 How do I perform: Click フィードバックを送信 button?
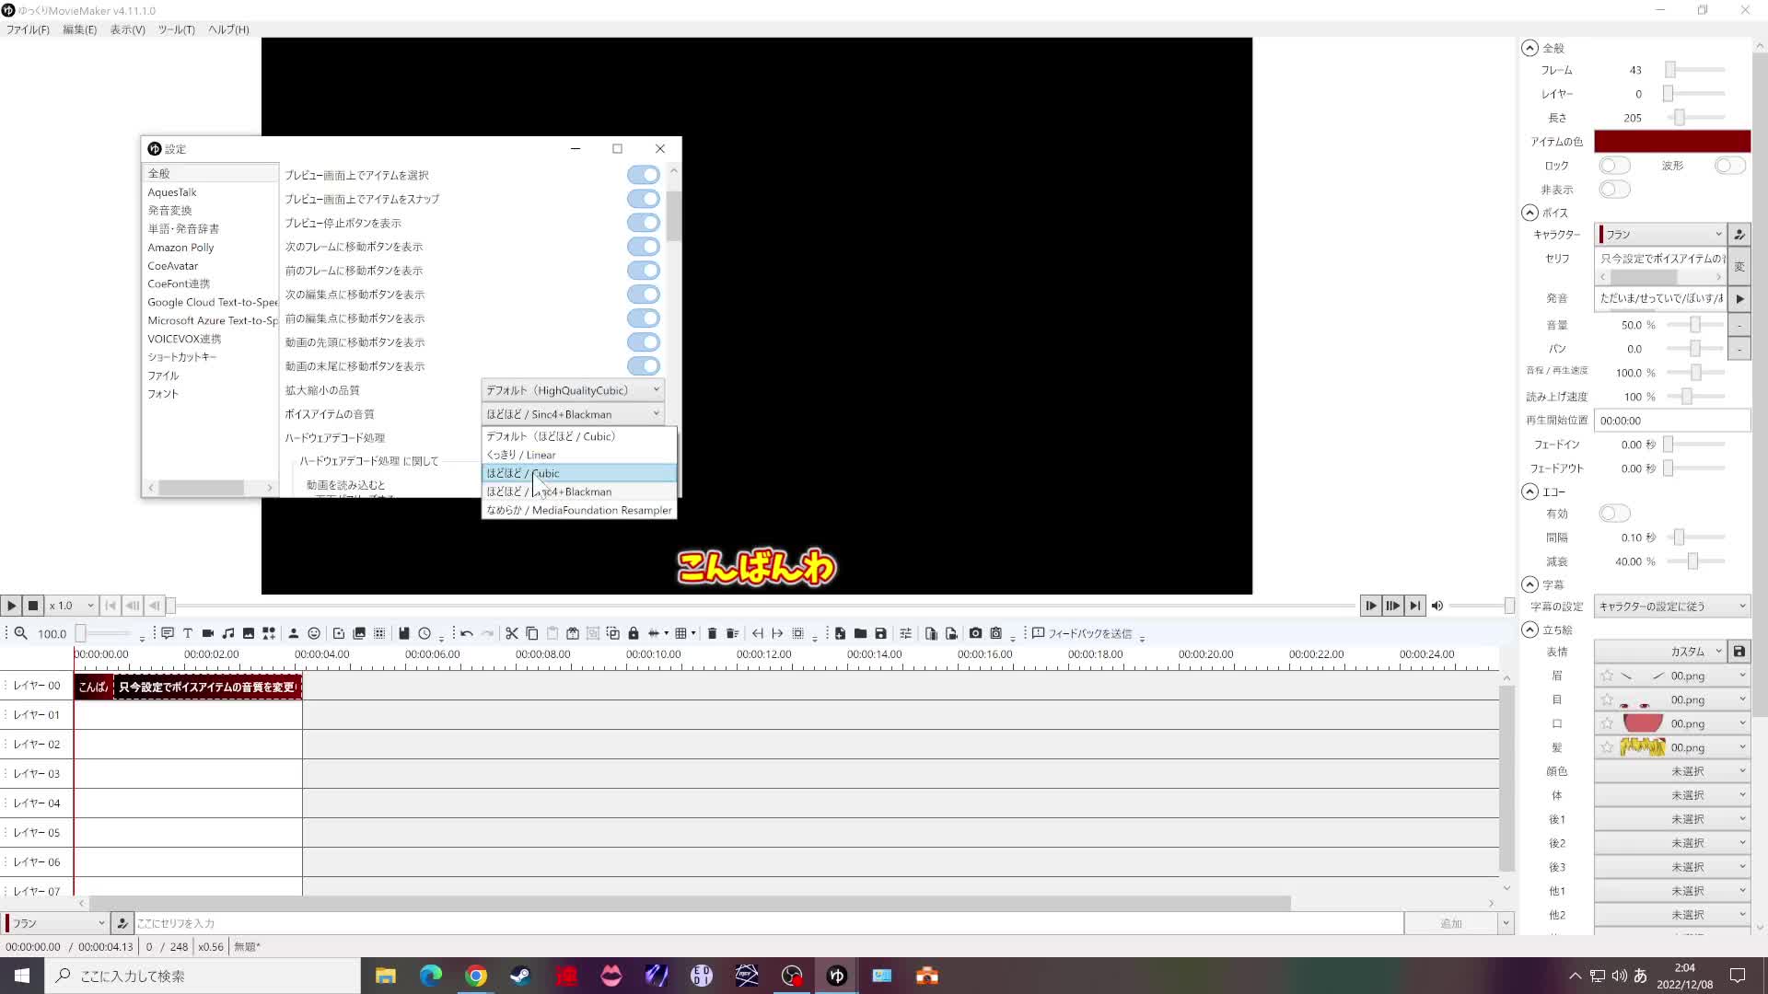(1082, 633)
